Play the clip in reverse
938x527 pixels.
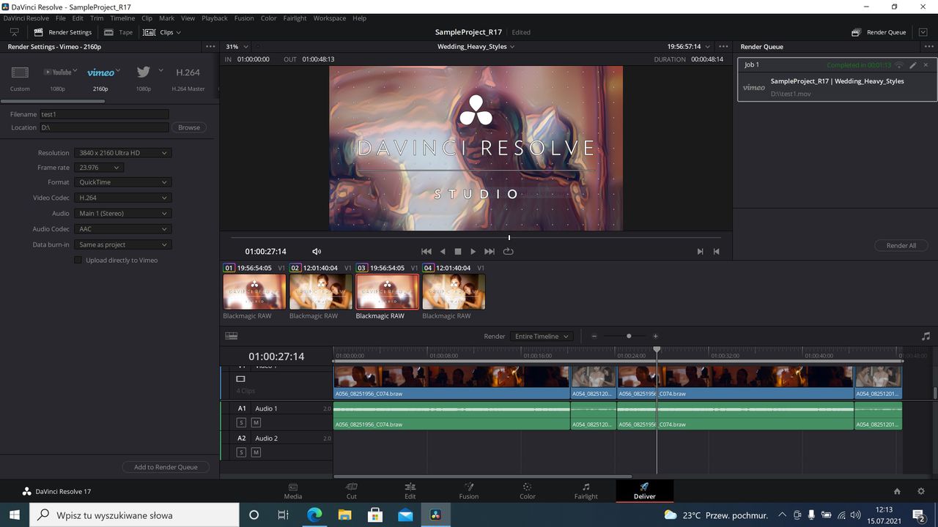pos(443,251)
